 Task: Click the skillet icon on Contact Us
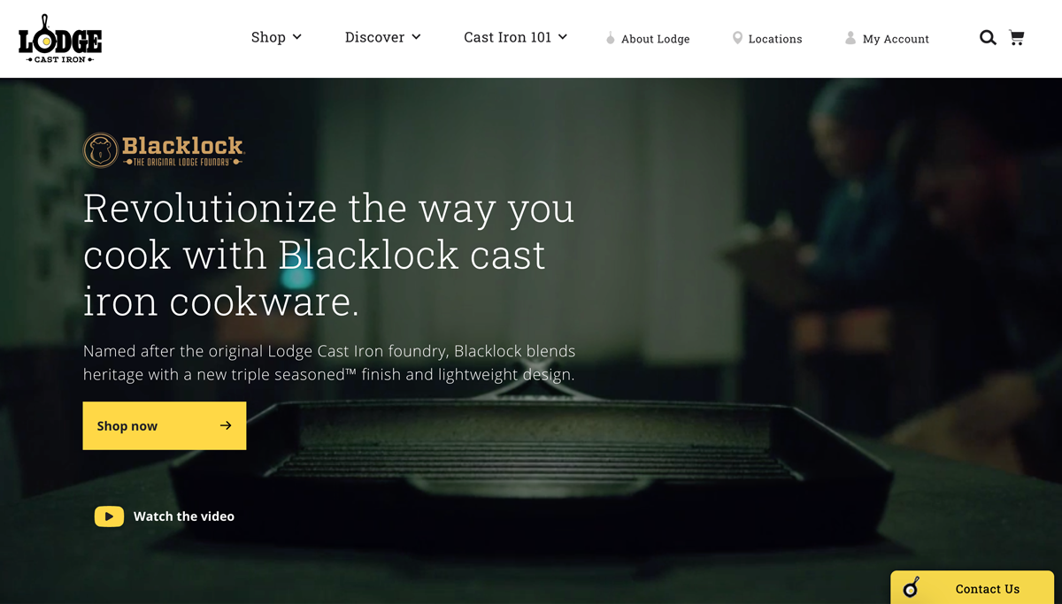(x=912, y=587)
